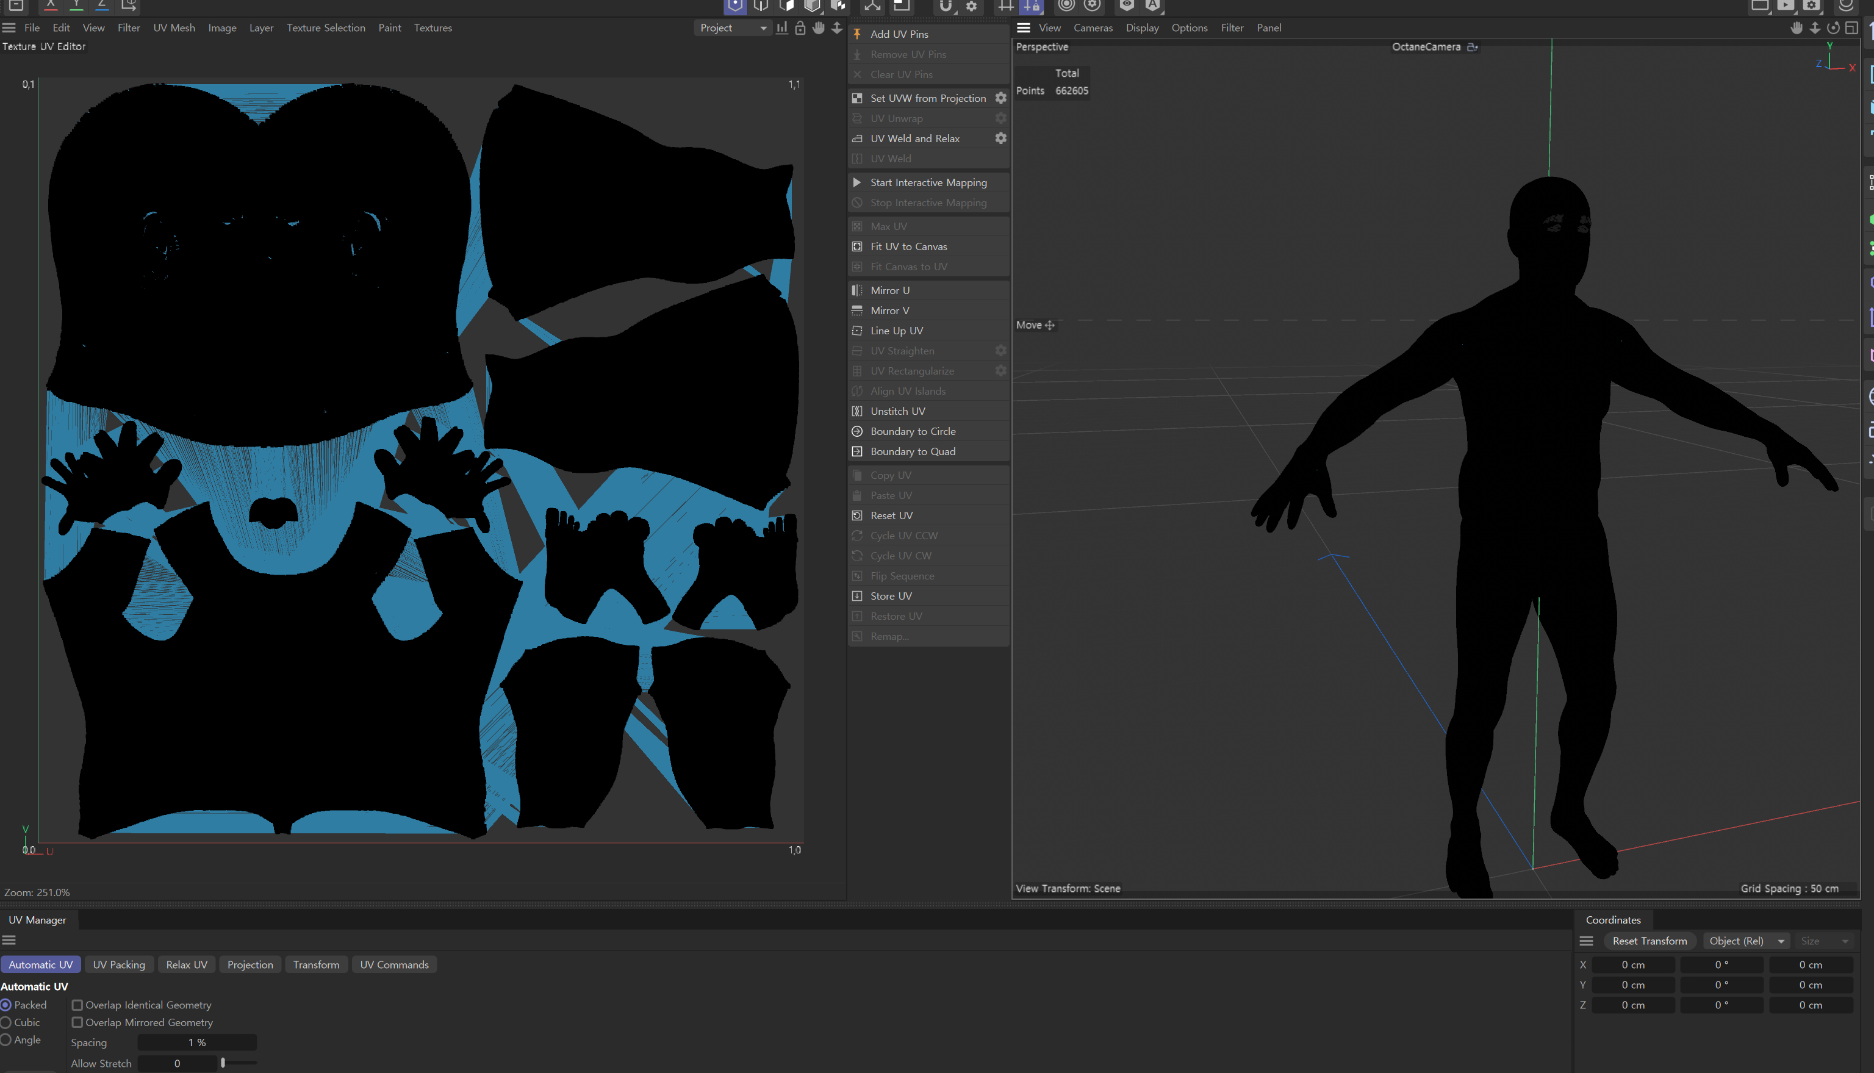Screen dimensions: 1874x1073
Task: Enable Overlap Mirrored Geometry checkbox
Action: 77,1022
